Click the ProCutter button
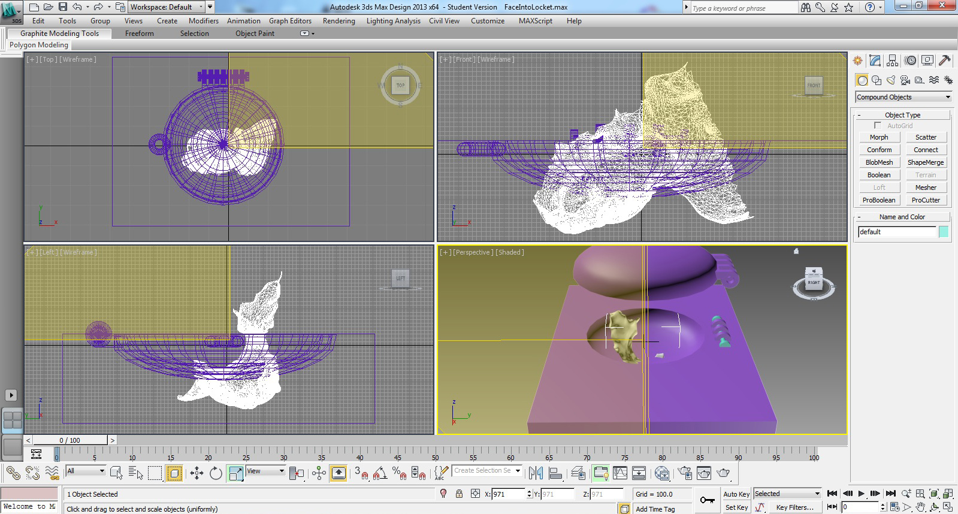Screen dimensions: 958x514 click(926, 200)
